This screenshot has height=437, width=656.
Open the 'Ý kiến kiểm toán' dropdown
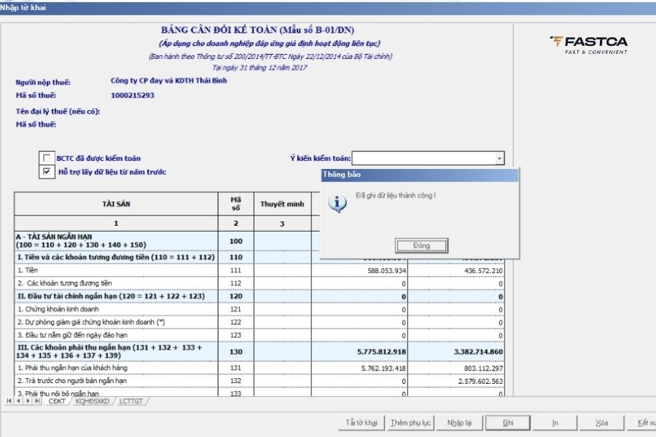[x=499, y=158]
